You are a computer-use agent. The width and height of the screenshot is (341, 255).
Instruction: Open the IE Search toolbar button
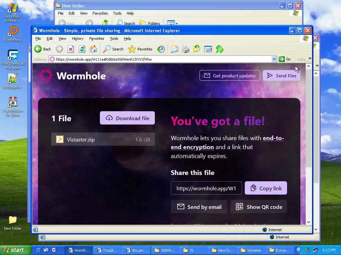[113, 49]
